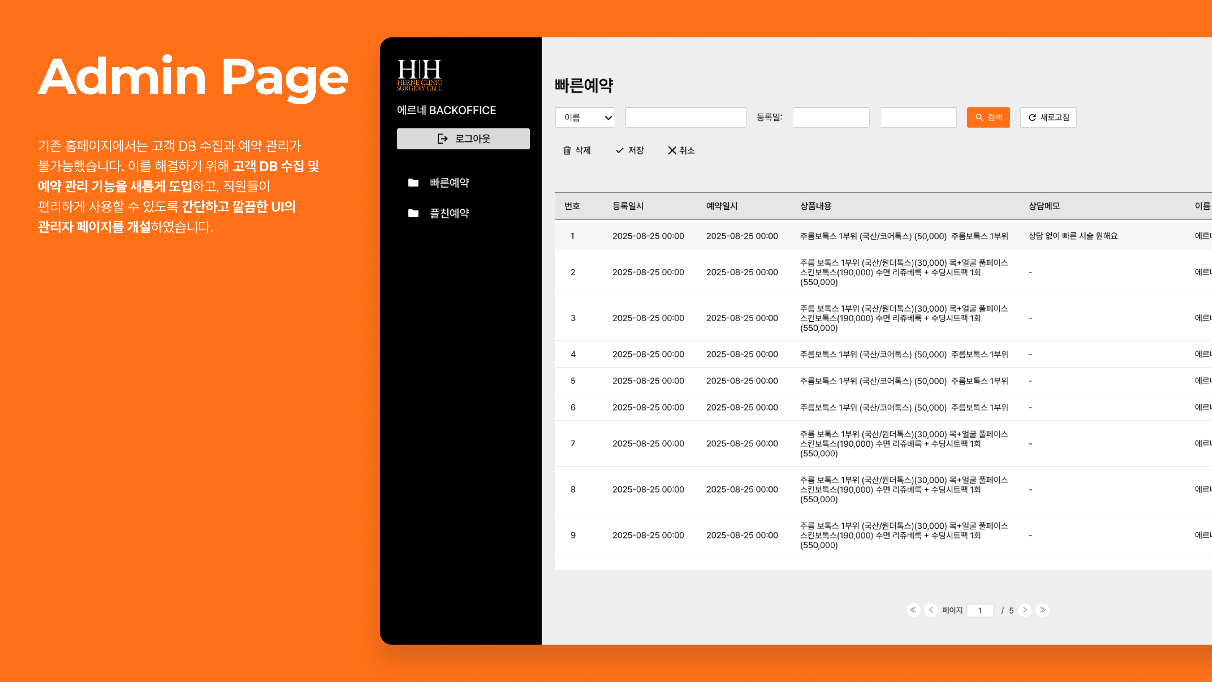This screenshot has width=1212, height=682.
Task: Select table row number 3
Action: (883, 318)
